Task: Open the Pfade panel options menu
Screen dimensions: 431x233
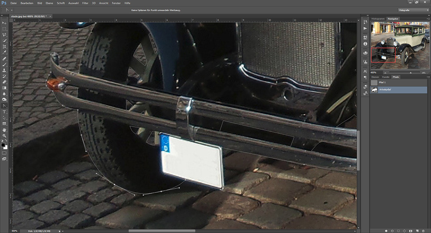Action: (x=427, y=77)
